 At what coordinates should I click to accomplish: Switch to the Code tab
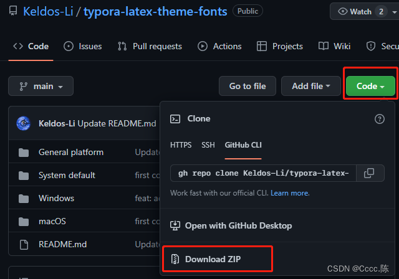click(x=31, y=46)
